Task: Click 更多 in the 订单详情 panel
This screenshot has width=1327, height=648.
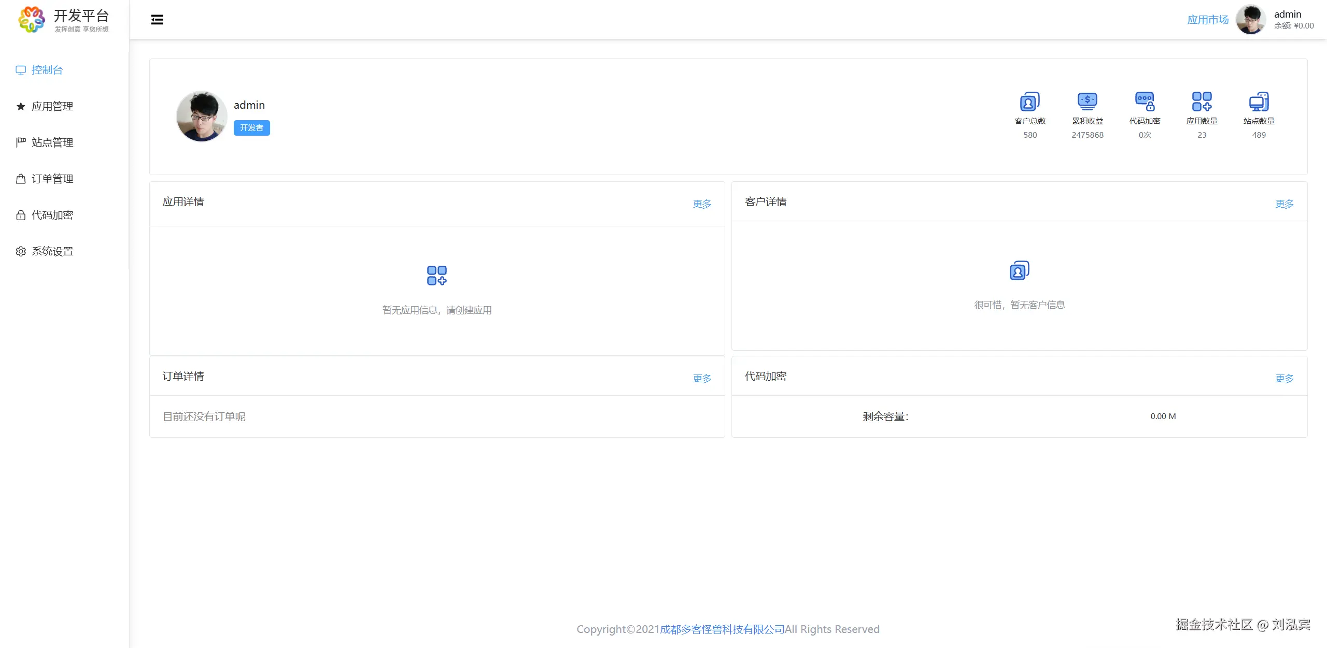Action: 702,378
